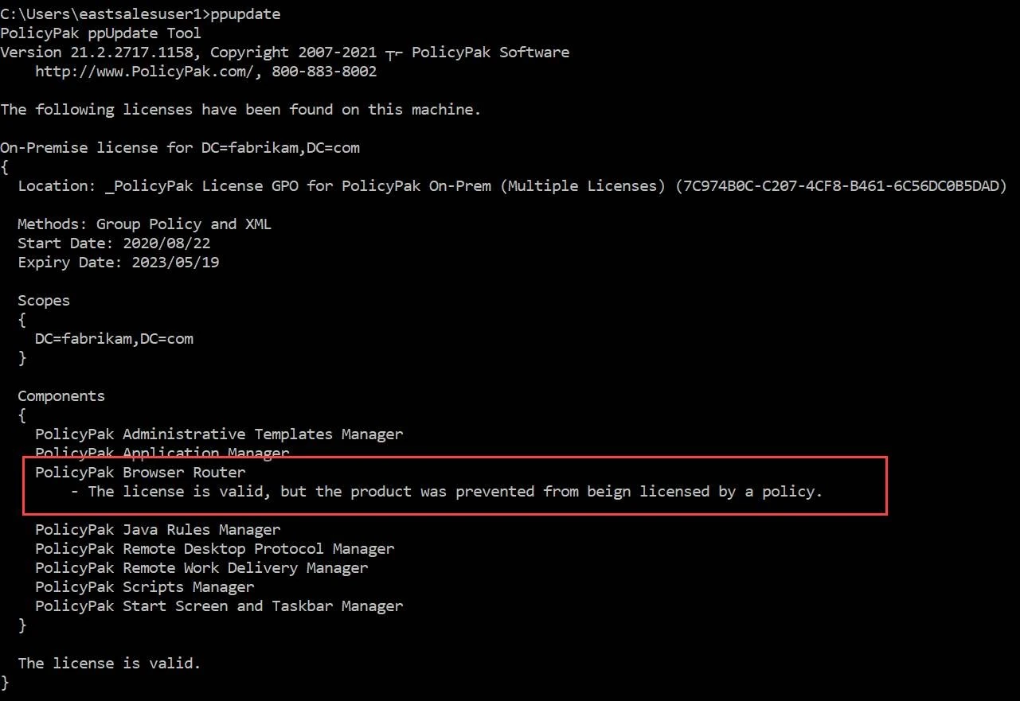Click the Expiry Date 2023/05/19 line
Image resolution: width=1020 pixels, height=701 pixels.
click(118, 263)
